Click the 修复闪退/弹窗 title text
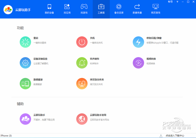This screenshot has width=196, height=138. pyautogui.click(x=154, y=38)
